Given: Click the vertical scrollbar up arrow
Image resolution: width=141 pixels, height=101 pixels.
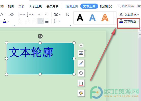Looking at the screenshot, I should point(140,34).
